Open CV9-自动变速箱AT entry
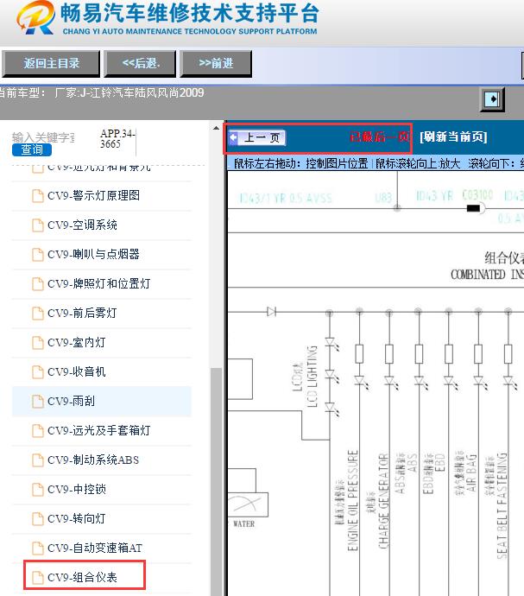The image size is (524, 596). pyautogui.click(x=95, y=548)
